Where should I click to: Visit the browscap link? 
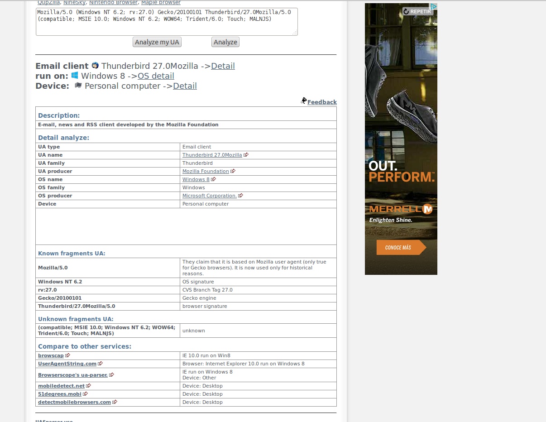click(x=51, y=355)
